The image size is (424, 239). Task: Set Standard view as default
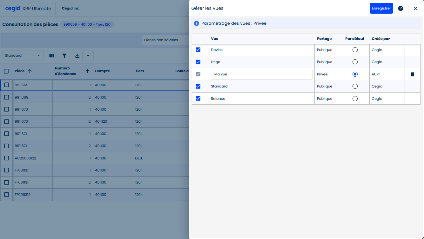[x=355, y=86]
